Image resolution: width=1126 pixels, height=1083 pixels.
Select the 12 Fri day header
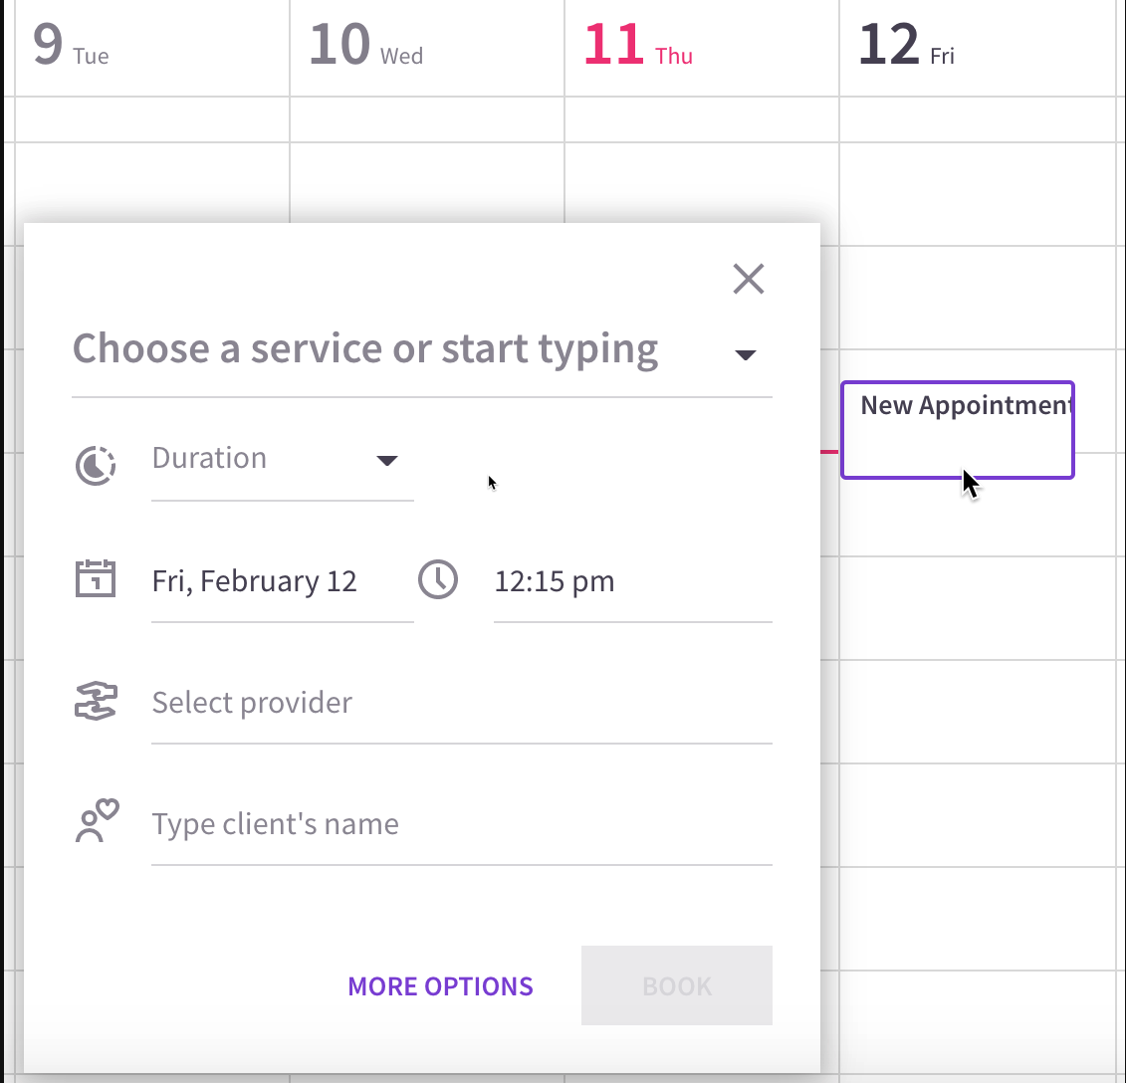tap(906, 45)
